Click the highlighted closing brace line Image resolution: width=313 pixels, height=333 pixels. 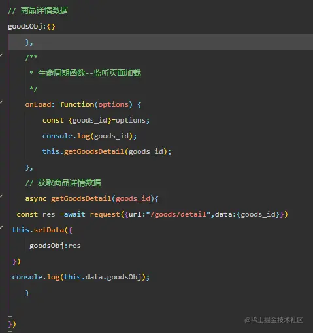click(x=161, y=42)
